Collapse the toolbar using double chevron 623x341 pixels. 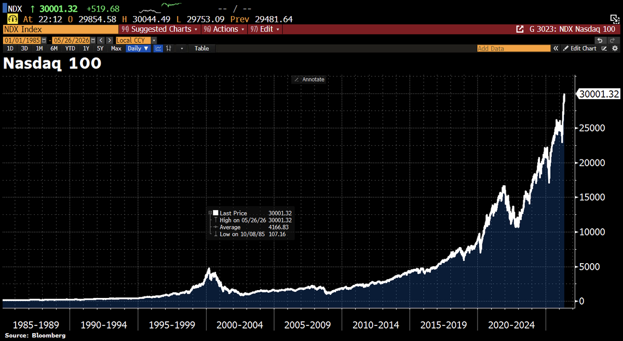(x=556, y=48)
